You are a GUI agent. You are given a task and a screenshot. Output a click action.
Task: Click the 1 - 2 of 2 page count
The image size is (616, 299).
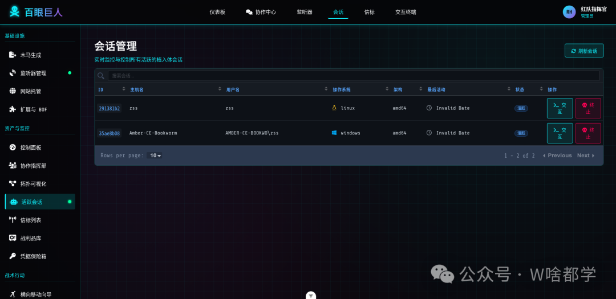tap(520, 155)
